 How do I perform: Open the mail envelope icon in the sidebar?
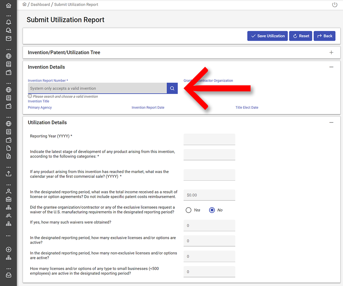click(x=9, y=38)
